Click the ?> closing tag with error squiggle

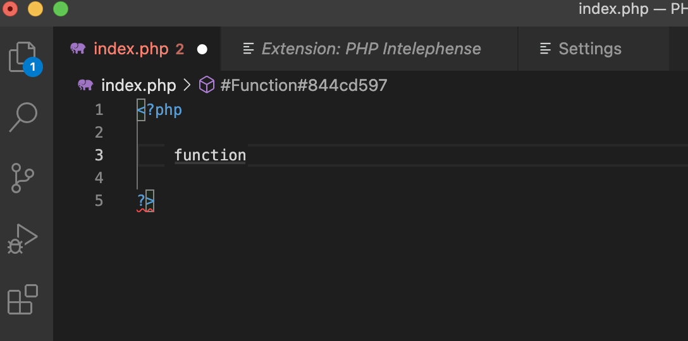coord(145,201)
